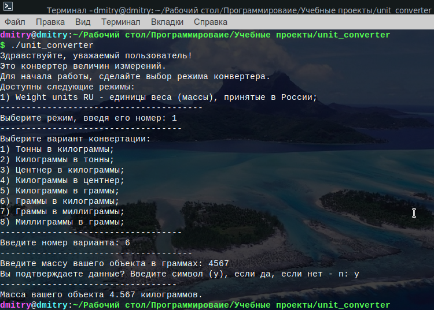434x310 pixels.
Task: Click the window title text in the title bar
Action: point(239,10)
